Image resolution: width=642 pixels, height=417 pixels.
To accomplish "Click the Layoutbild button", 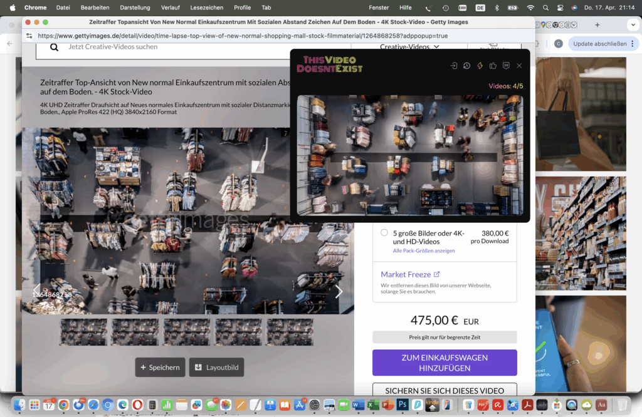I will pyautogui.click(x=216, y=367).
